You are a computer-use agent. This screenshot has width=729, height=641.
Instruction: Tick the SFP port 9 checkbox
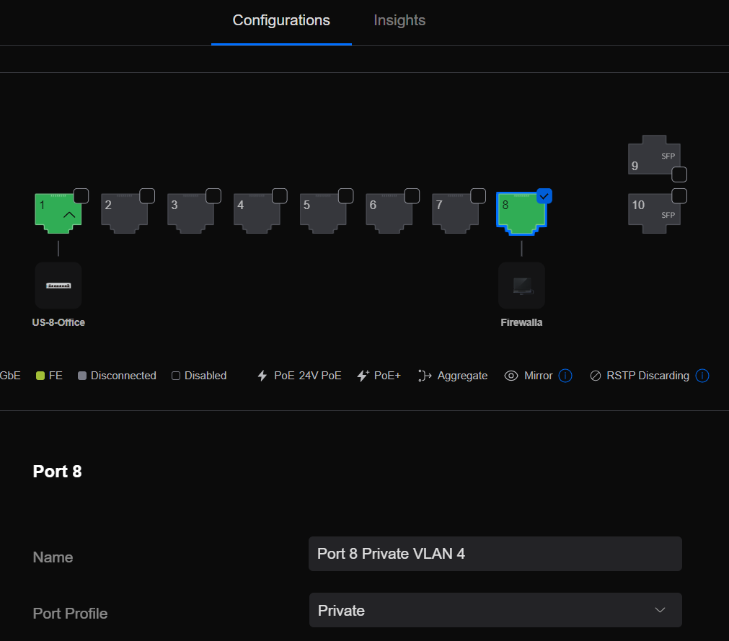(x=679, y=174)
